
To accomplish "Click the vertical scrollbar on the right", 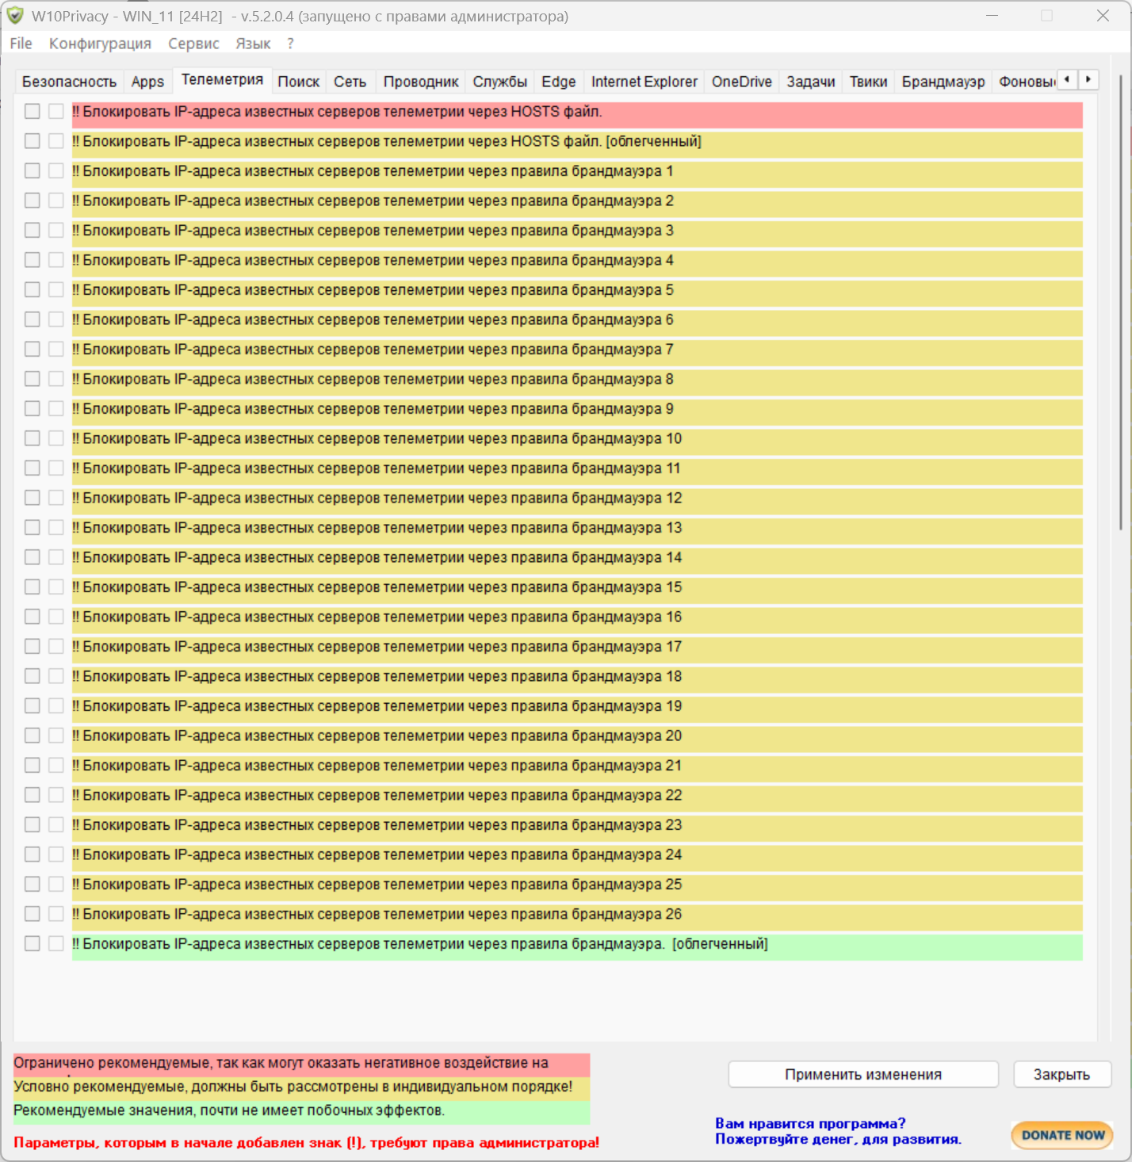I will click(1120, 301).
